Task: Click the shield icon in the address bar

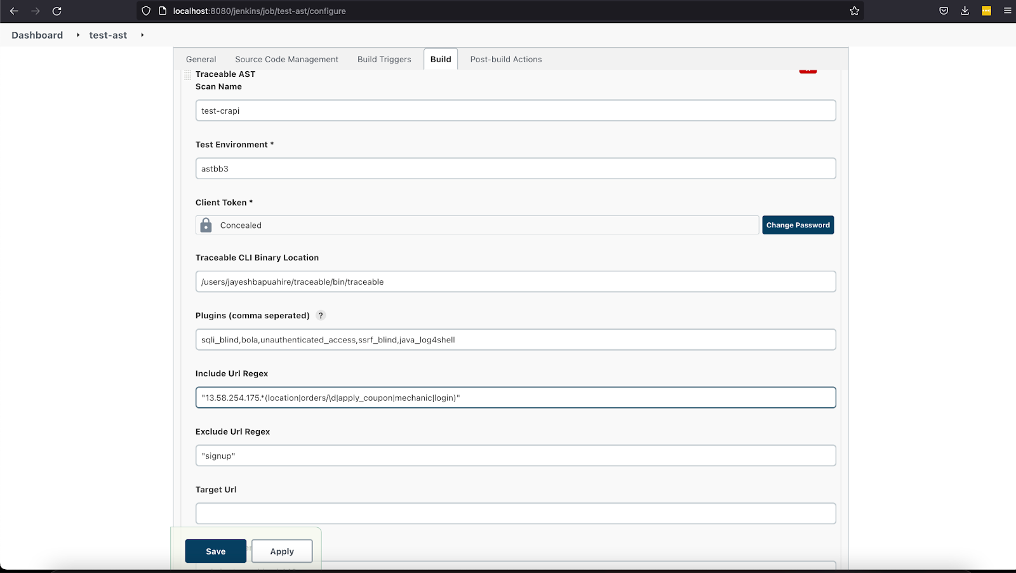Action: (146, 11)
